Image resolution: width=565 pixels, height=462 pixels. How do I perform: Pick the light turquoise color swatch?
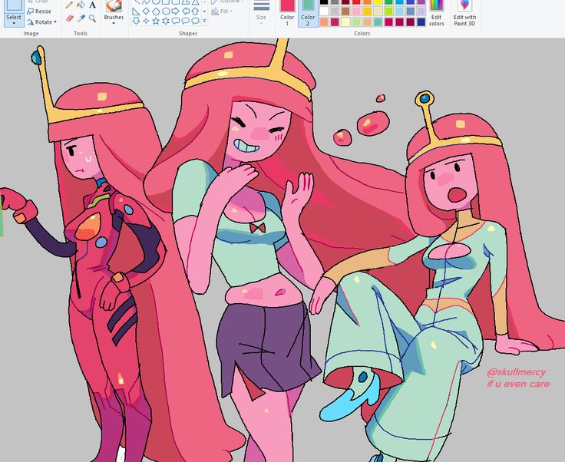400,12
